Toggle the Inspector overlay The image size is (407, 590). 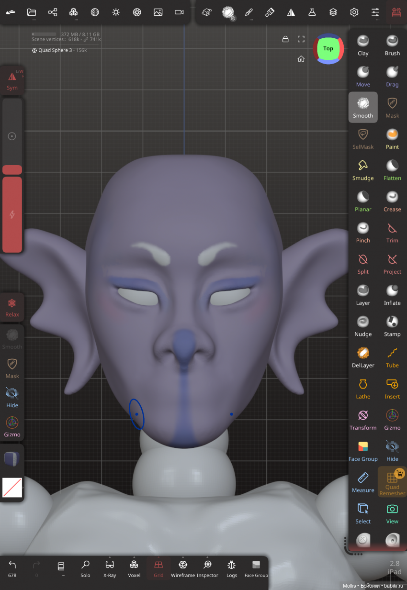tap(207, 568)
